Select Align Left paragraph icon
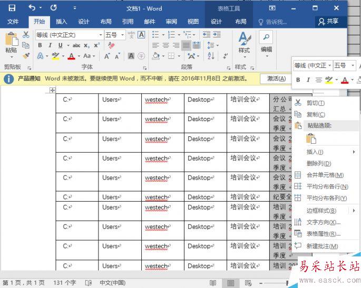 click(155, 45)
